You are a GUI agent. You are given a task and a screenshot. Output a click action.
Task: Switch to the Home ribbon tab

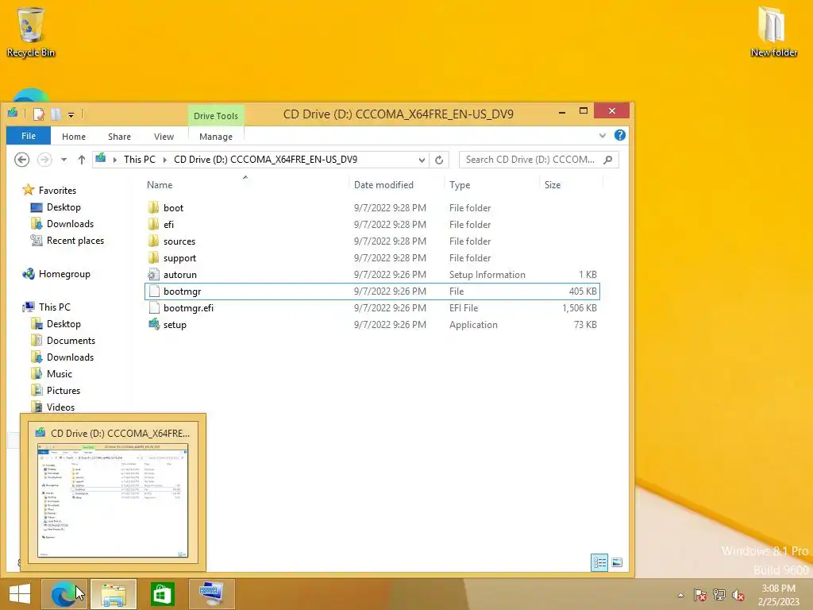pos(74,137)
